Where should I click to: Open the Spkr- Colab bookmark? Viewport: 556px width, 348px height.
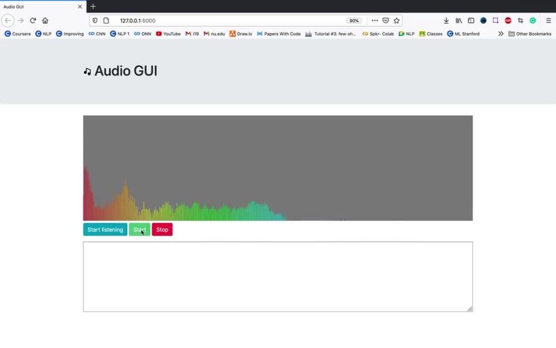[378, 34]
